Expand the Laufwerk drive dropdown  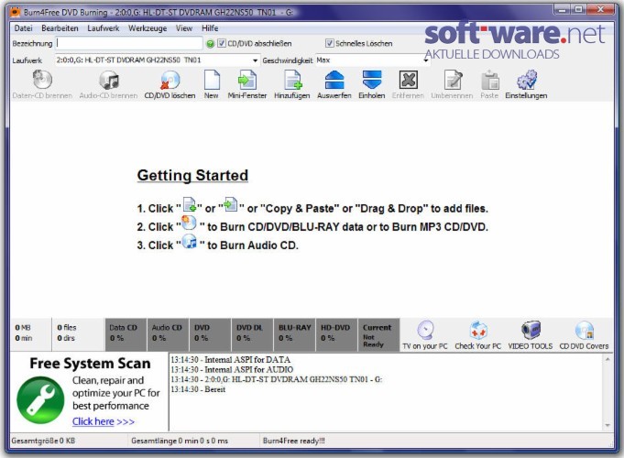tap(255, 60)
